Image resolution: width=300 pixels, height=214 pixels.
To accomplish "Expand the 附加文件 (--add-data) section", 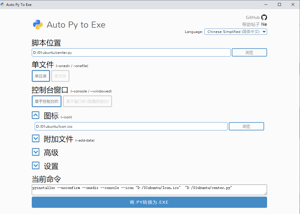I will [36, 138].
